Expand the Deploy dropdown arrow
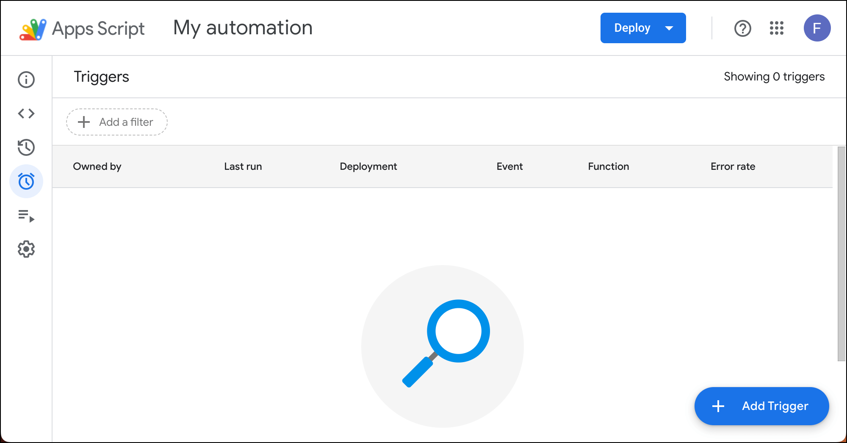Screen dimensions: 847x443 coord(669,28)
